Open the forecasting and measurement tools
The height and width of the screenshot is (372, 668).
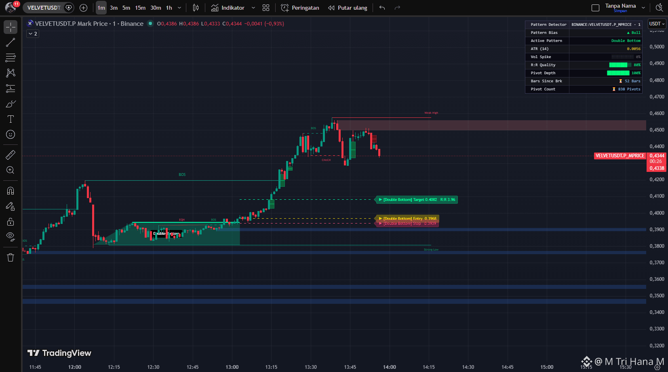click(x=11, y=88)
